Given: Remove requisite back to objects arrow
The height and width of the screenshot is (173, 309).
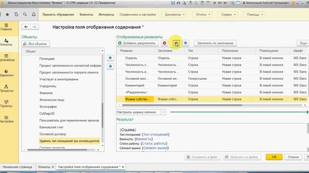Looking at the screenshot, I should tap(111, 66).
